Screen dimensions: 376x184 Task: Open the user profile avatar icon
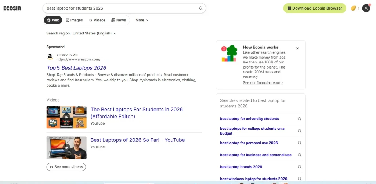[366, 8]
